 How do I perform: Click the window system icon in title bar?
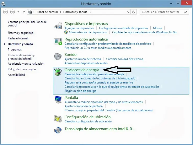tap(3, 4)
